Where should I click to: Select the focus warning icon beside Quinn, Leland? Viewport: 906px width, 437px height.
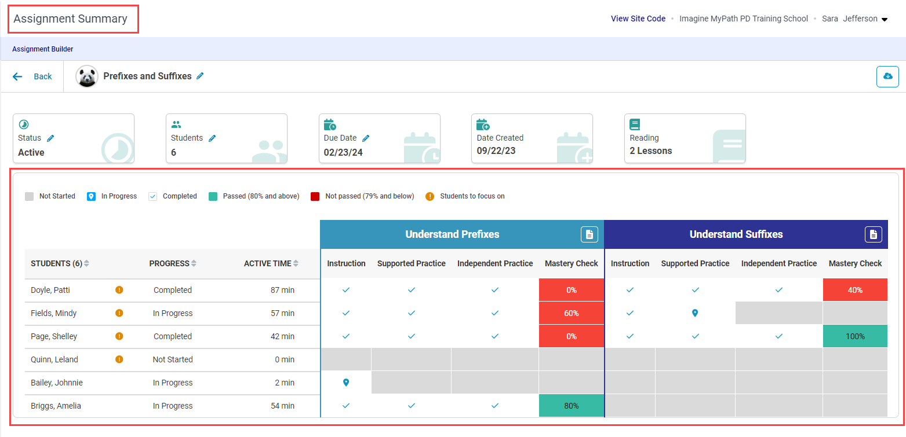119,359
